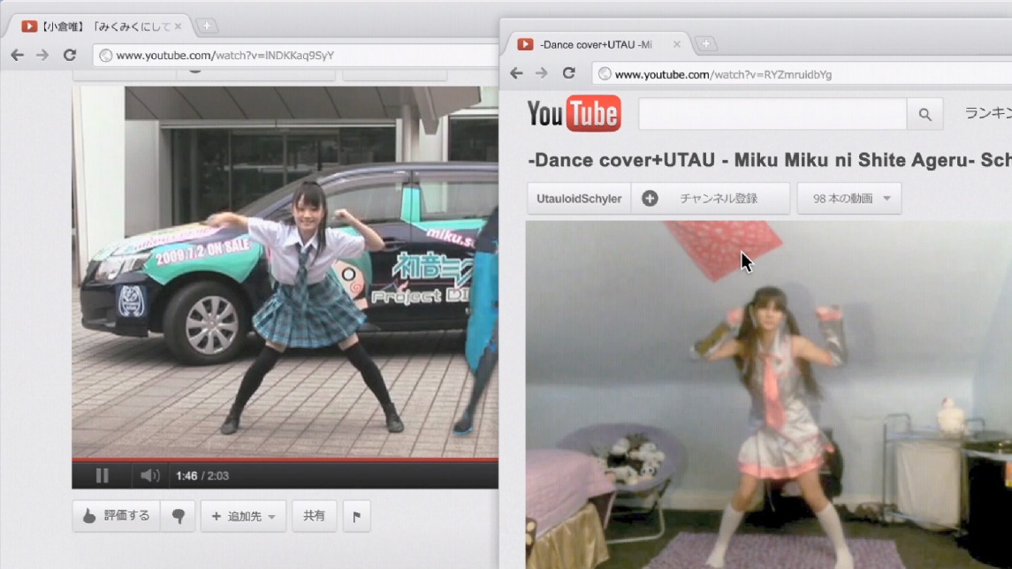Image resolution: width=1012 pixels, height=569 pixels.
Task: Pause the video in the left window
Action: pyautogui.click(x=103, y=475)
